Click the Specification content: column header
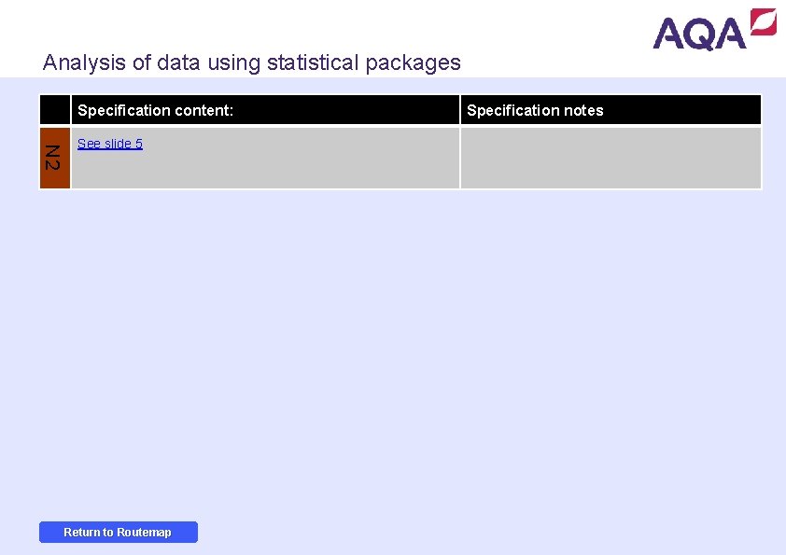This screenshot has height=555, width=786. click(x=155, y=110)
